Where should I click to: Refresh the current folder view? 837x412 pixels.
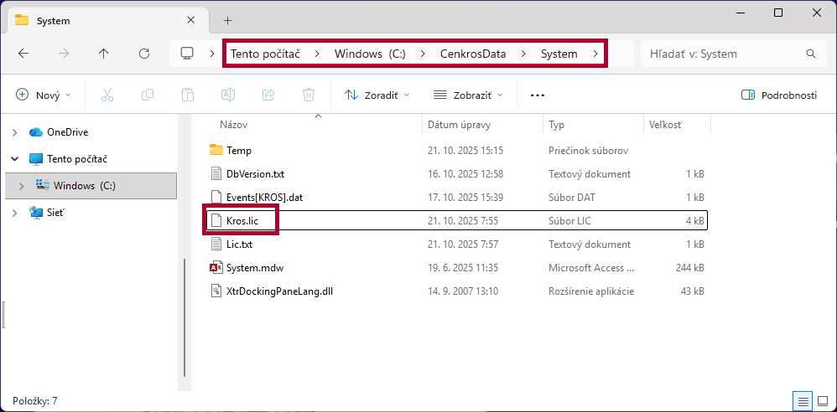pyautogui.click(x=144, y=54)
